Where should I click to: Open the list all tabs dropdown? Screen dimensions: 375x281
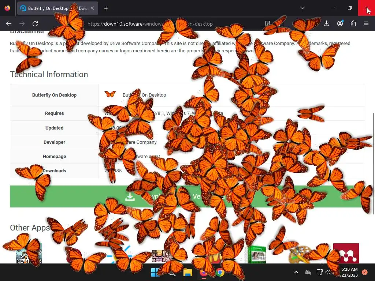click(302, 8)
